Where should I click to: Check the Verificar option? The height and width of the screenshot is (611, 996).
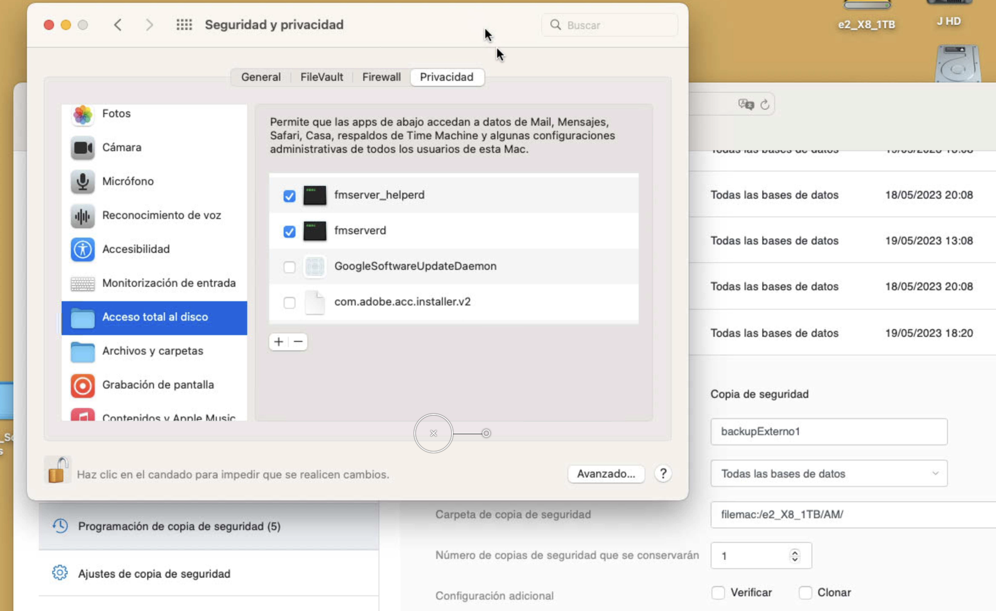click(x=719, y=593)
